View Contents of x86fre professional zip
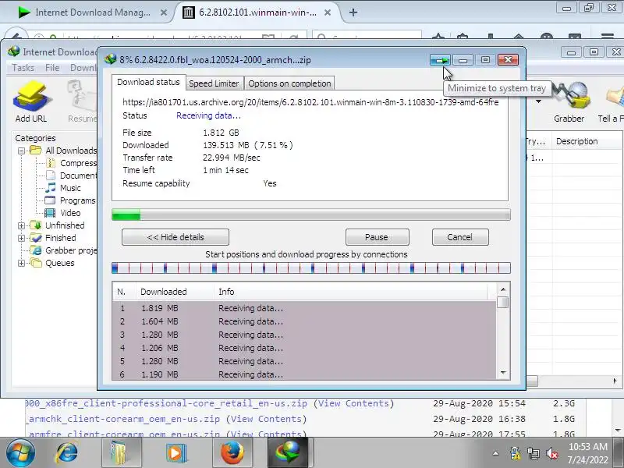 (354, 403)
